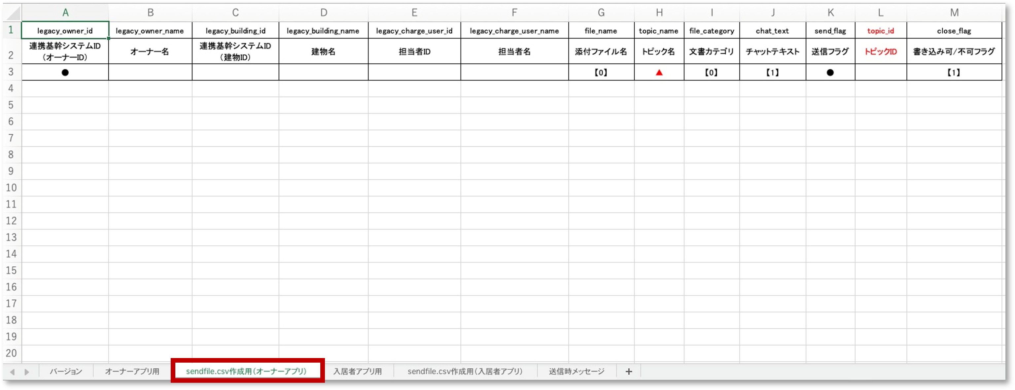Click the 【0】 marker under file_name
Image resolution: width=1015 pixels, height=390 pixels.
pos(601,73)
